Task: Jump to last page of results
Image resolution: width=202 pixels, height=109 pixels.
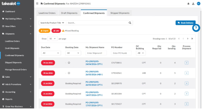Action: click(x=192, y=39)
